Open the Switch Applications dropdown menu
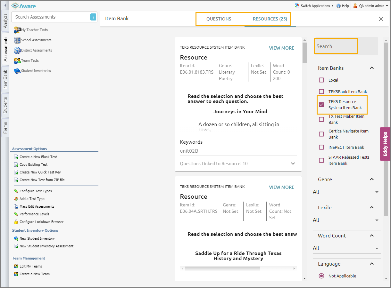Viewport: 391px width, 288px height. click(x=314, y=6)
